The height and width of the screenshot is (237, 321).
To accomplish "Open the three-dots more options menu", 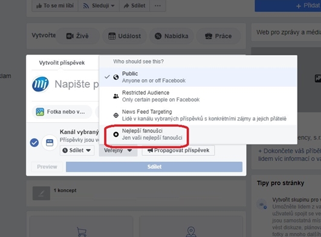I will click(x=158, y=5).
